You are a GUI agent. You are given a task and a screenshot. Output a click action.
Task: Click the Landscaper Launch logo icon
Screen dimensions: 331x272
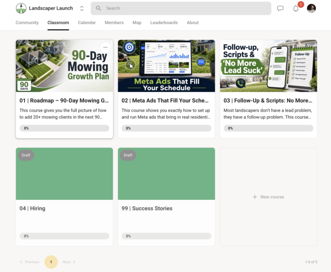(x=21, y=8)
